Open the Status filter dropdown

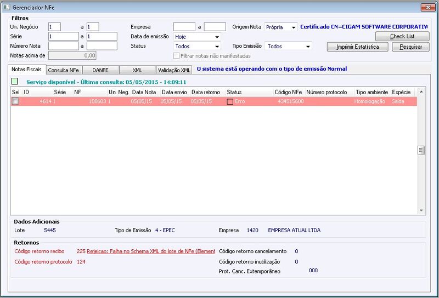(217, 46)
